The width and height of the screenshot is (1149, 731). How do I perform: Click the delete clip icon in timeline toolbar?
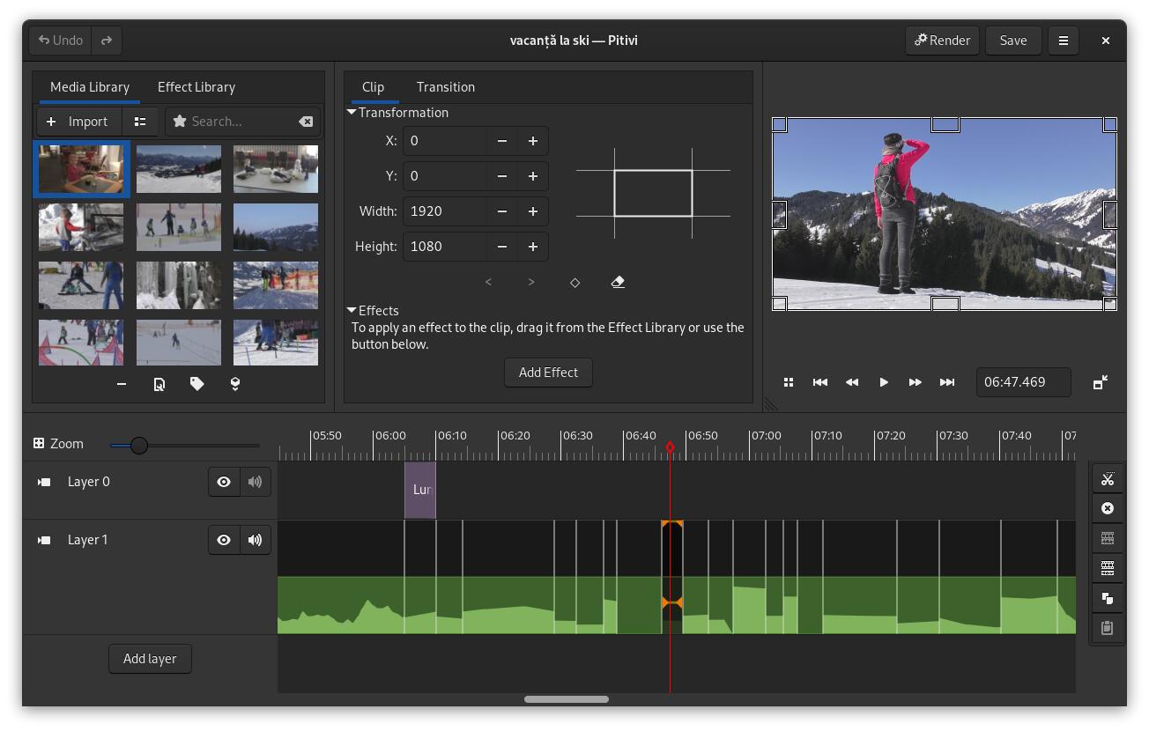click(x=1107, y=508)
